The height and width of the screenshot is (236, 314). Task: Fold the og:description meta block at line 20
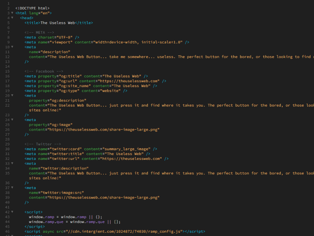pyautogui.click(x=12, y=96)
